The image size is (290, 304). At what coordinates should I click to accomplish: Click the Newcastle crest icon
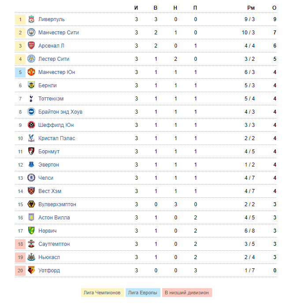[x=31, y=257]
